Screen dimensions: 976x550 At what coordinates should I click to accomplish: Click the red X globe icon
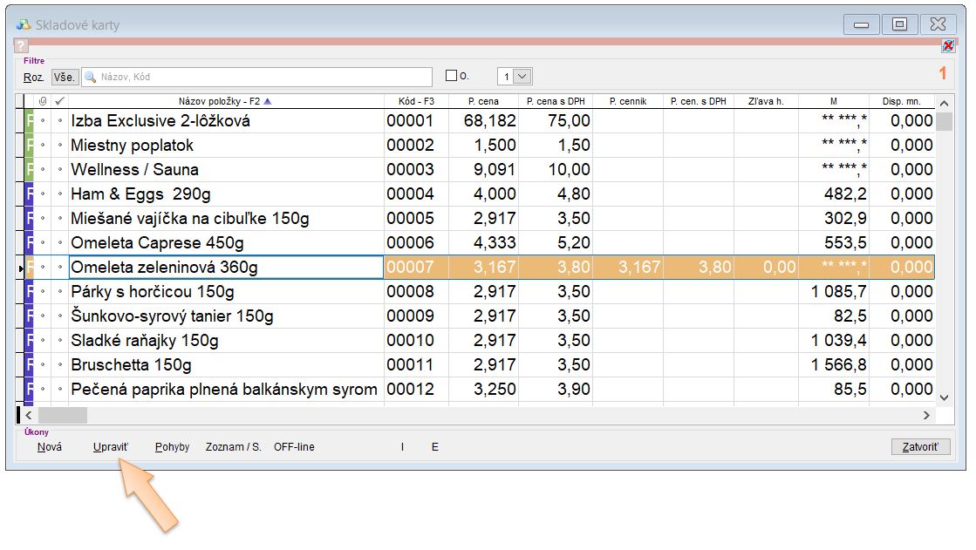coord(948,46)
